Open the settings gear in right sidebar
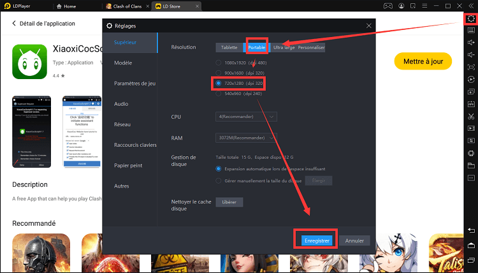 pos(471,18)
